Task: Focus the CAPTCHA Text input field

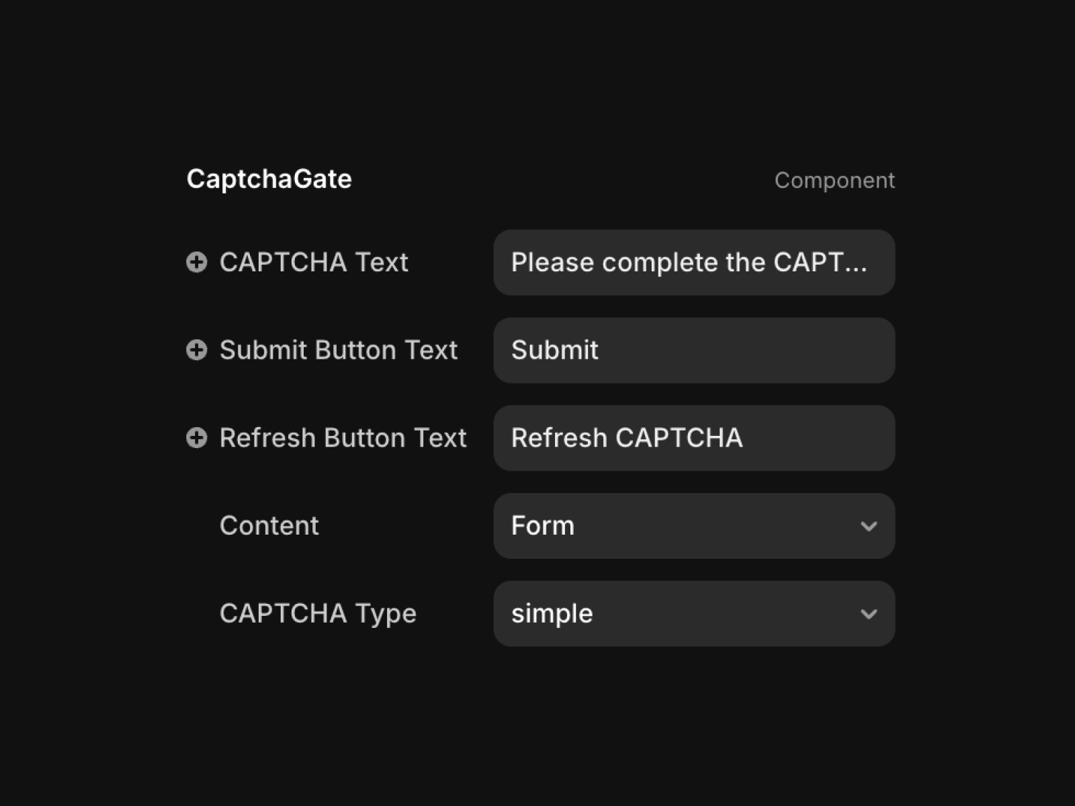Action: 693,263
